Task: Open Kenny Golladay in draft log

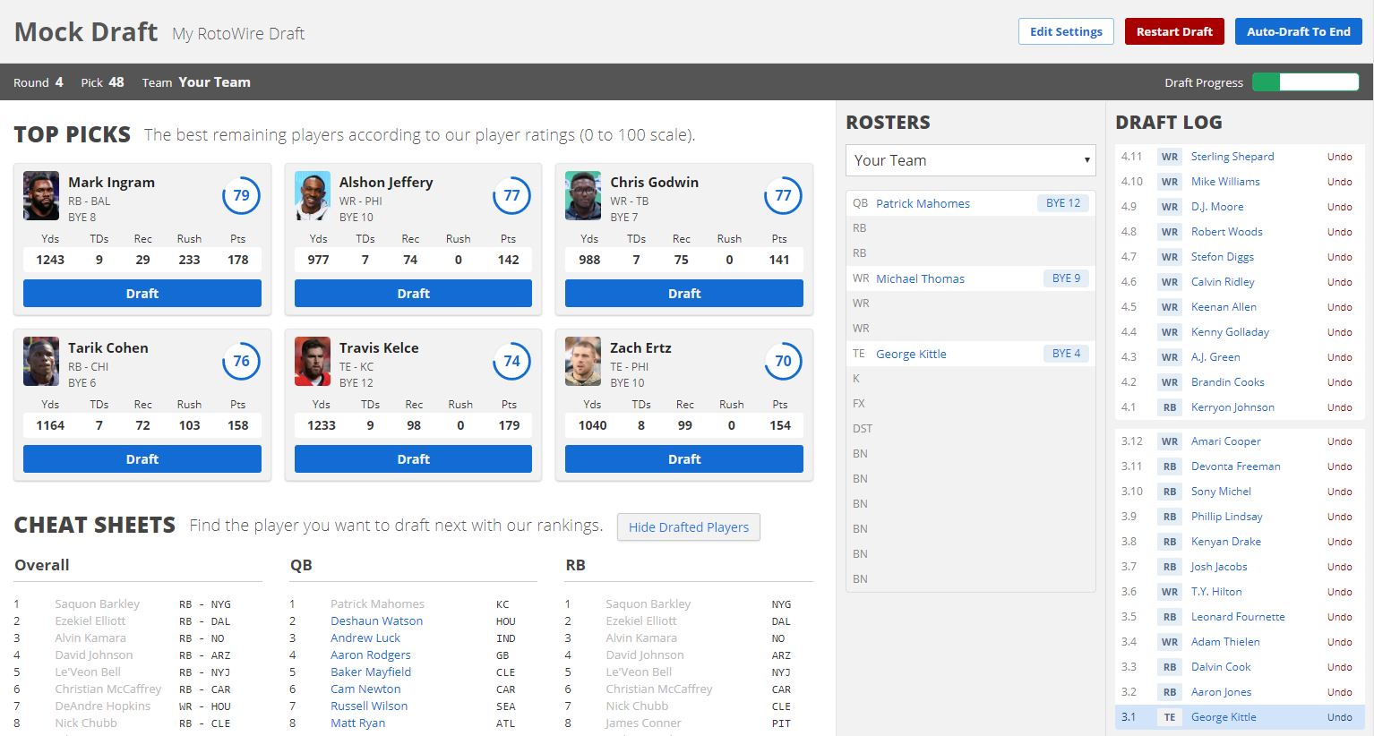Action: click(x=1230, y=332)
